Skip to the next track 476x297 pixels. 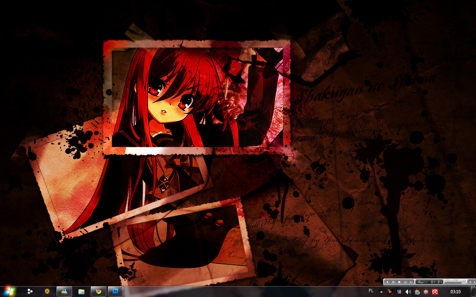[411, 282]
